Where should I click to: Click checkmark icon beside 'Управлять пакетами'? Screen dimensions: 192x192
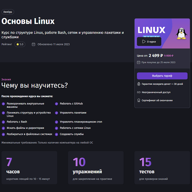57,113
